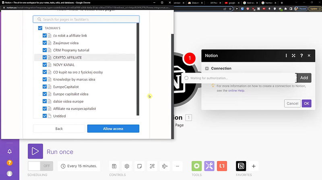Image resolution: width=322 pixels, height=180 pixels.
Task: Uncheck the 'dalsie videa europe' checkbox
Action: 45,101
